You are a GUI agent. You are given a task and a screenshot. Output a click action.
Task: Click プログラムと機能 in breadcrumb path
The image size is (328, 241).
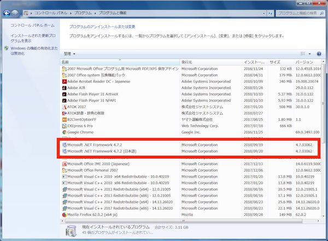113,13
